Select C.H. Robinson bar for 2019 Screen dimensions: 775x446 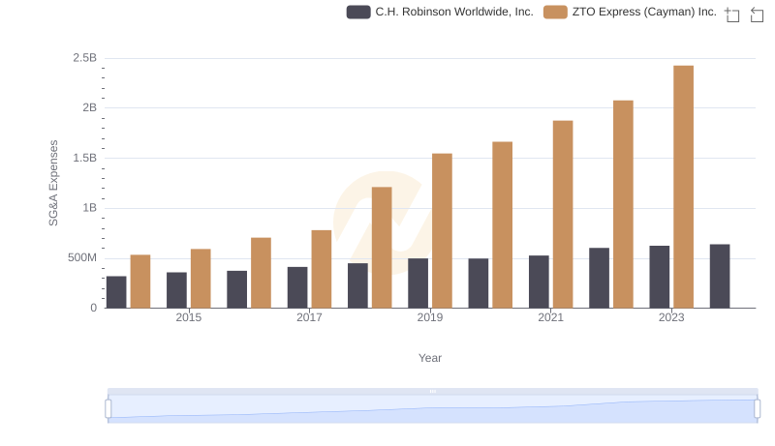(x=418, y=283)
